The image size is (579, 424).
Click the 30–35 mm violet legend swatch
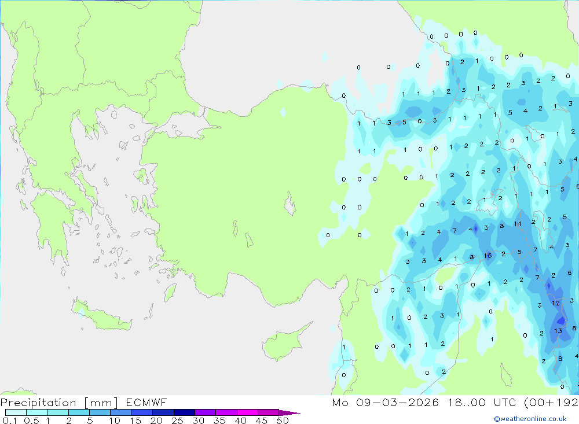pyautogui.click(x=205, y=412)
